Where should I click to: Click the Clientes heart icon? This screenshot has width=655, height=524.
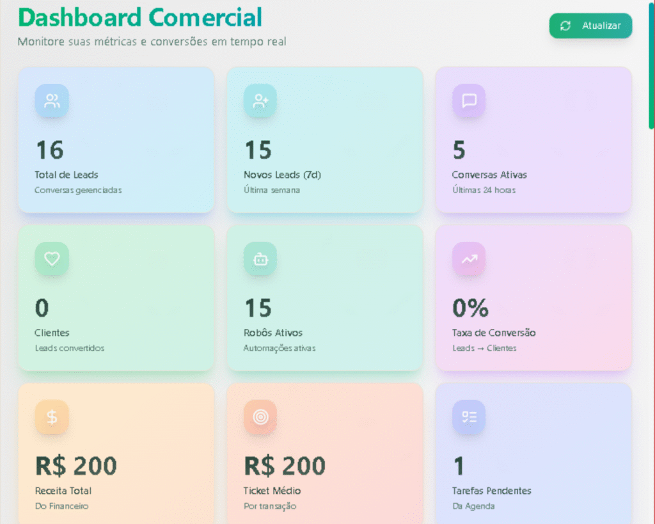click(52, 258)
